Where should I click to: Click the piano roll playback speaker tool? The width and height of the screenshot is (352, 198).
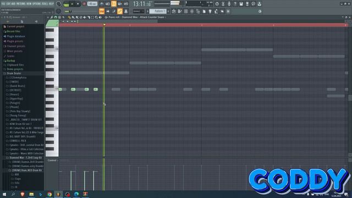(100, 17)
